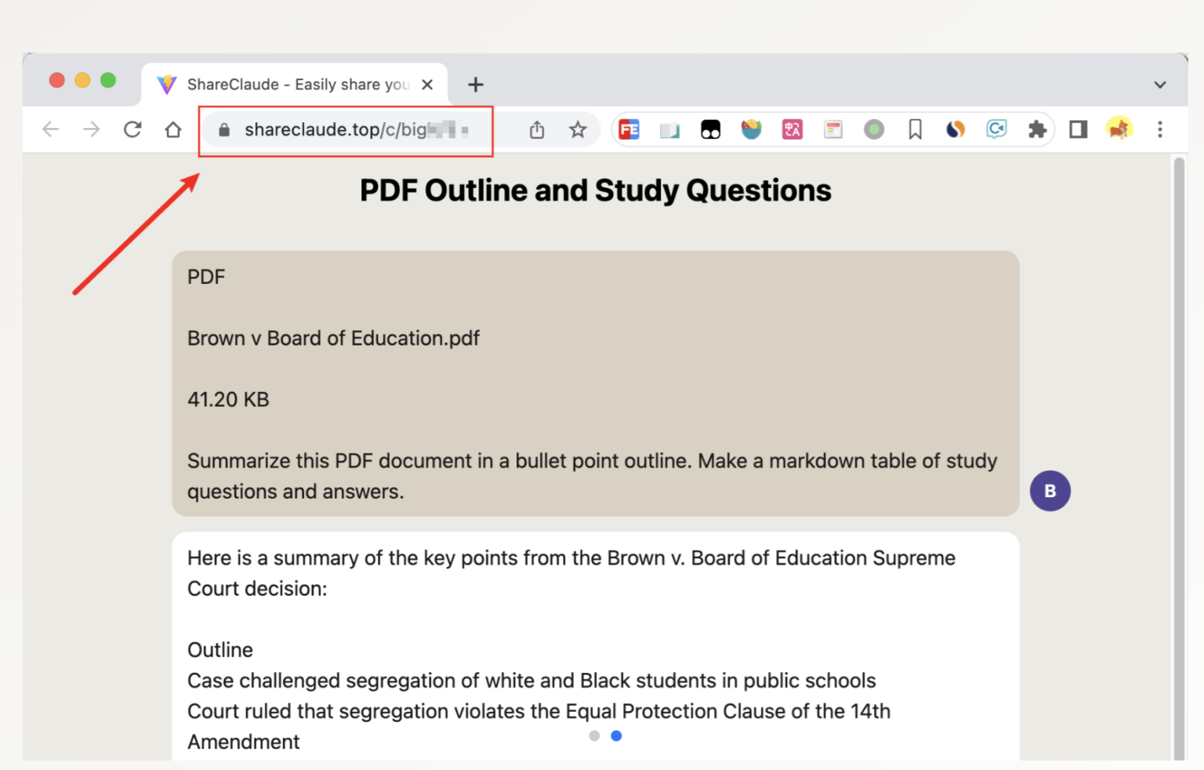Viewport: 1204px width, 770px height.
Task: Toggle the browser side panel
Action: coord(1078,129)
